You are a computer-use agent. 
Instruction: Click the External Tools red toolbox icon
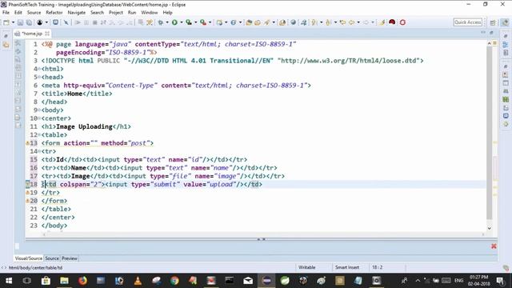click(x=203, y=22)
